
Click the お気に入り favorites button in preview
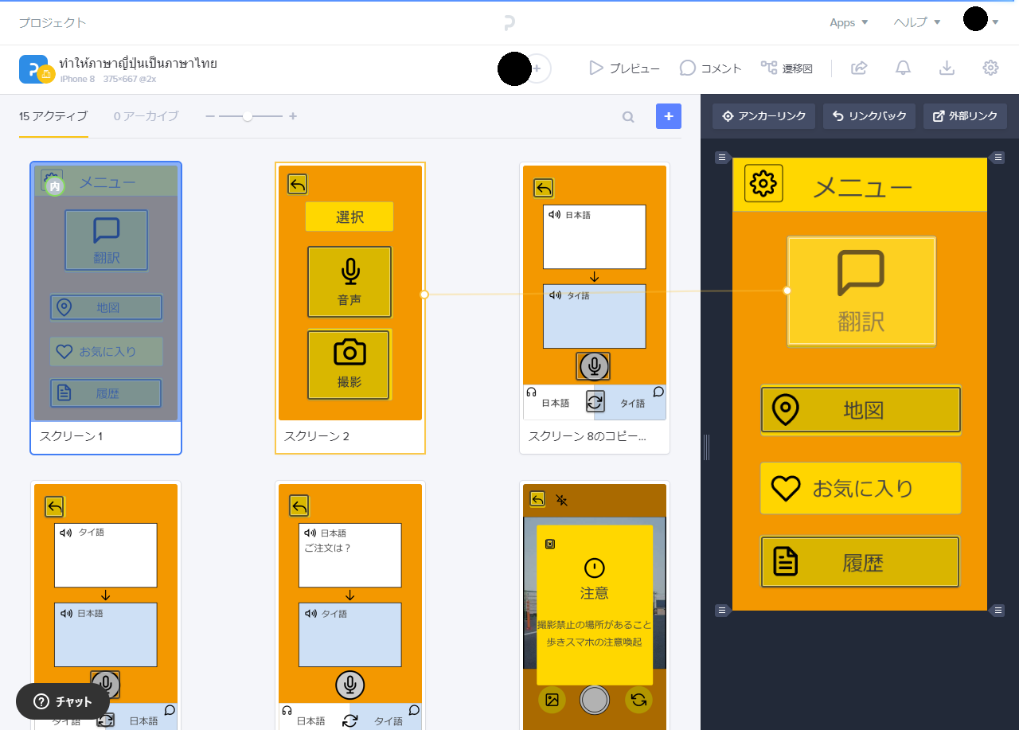pos(861,488)
